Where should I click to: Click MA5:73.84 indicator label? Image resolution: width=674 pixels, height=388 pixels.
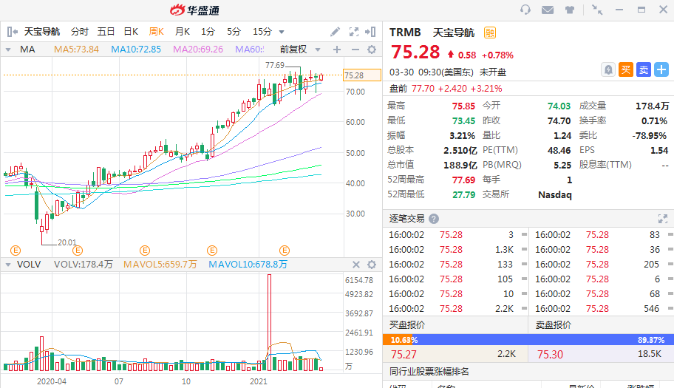[76, 50]
